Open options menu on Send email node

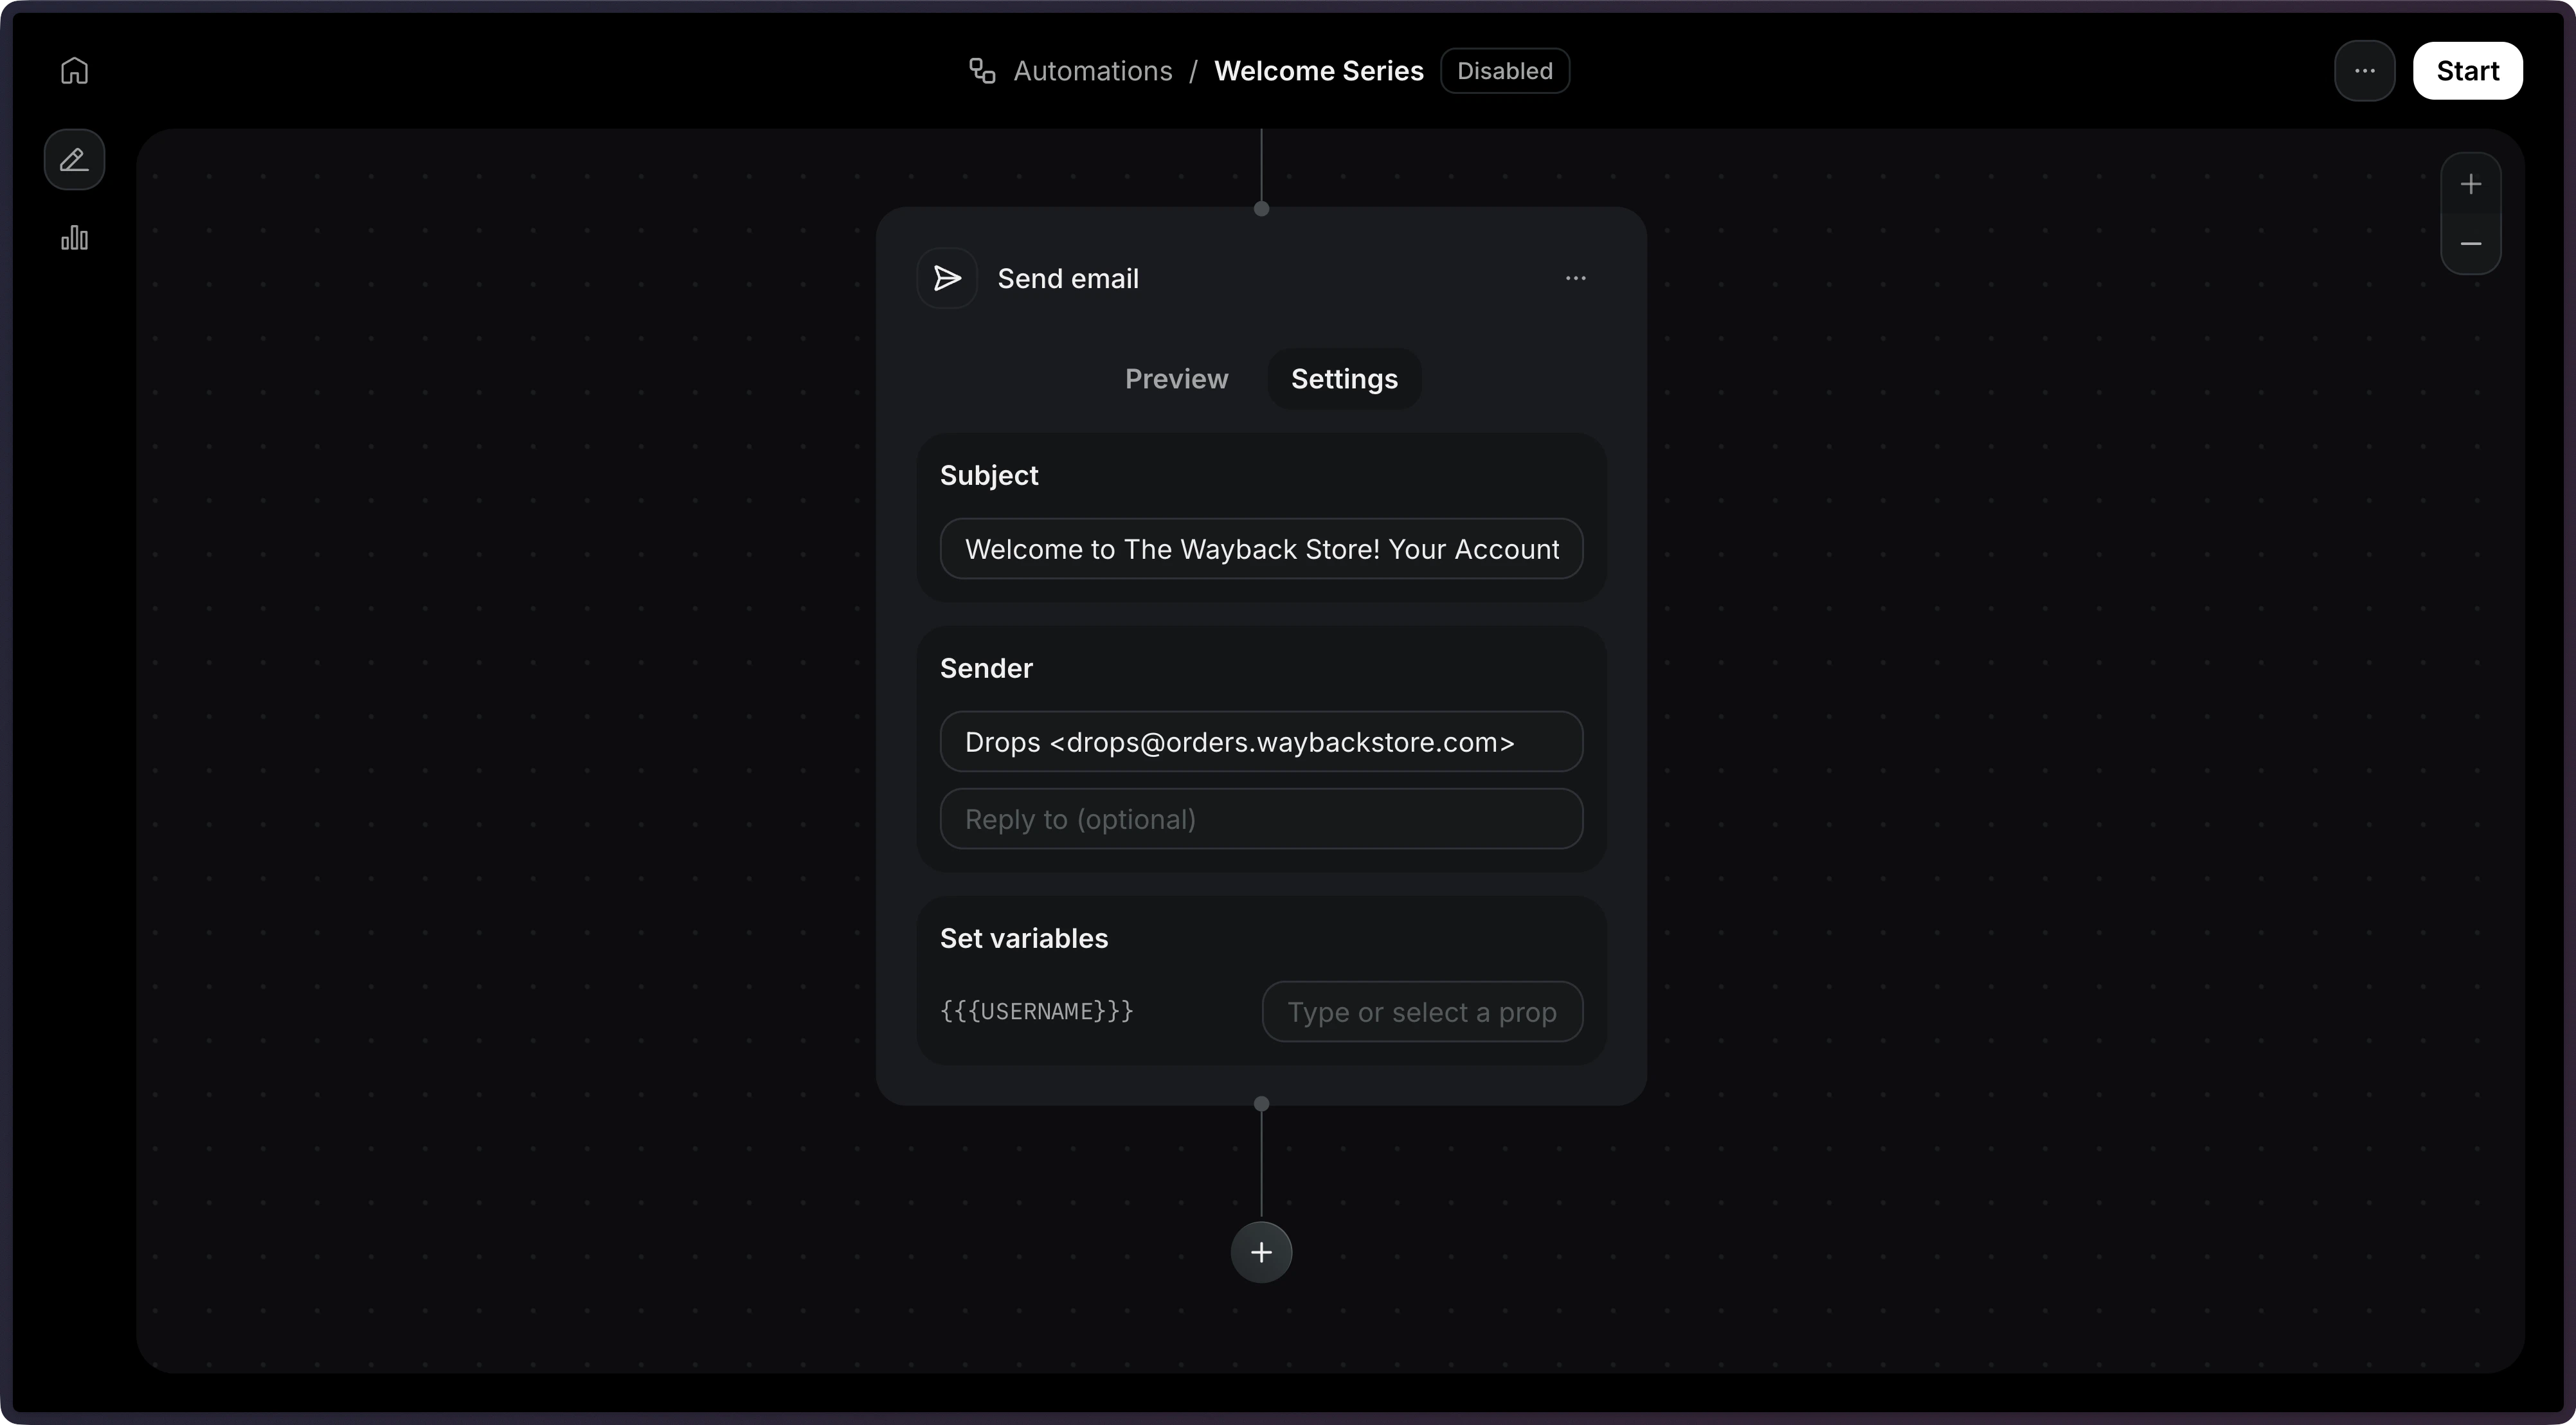tap(1575, 278)
